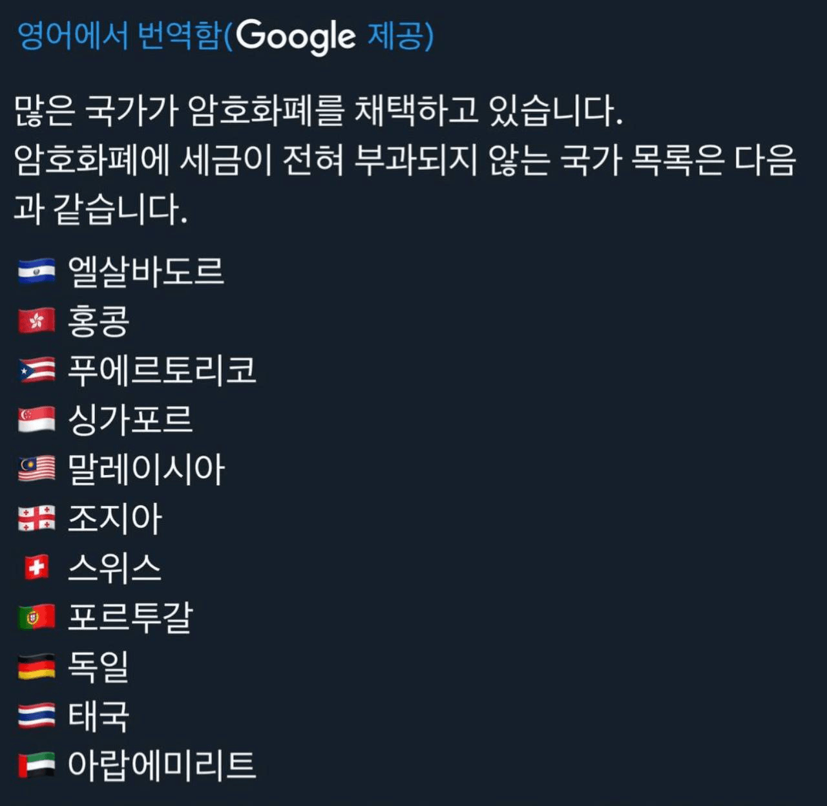This screenshot has width=827, height=806.
Task: Click the Malaysia flag emoji
Action: coord(37,469)
